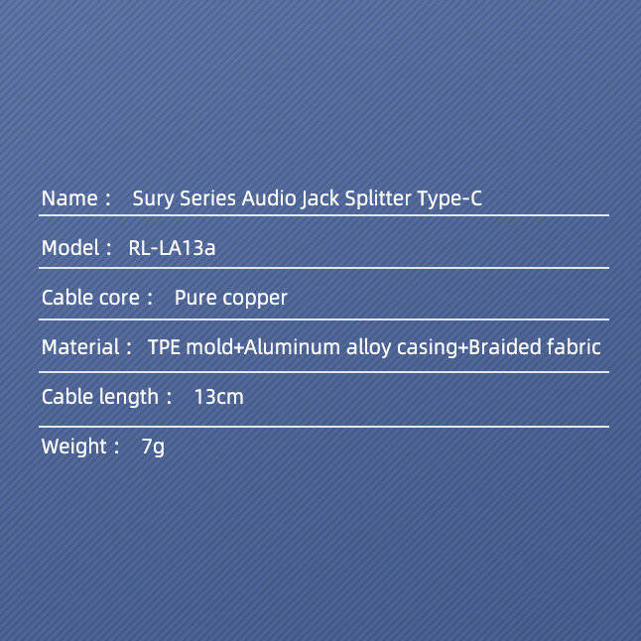Click the 'Name :' label
The width and height of the screenshot is (641, 641).
click(76, 198)
